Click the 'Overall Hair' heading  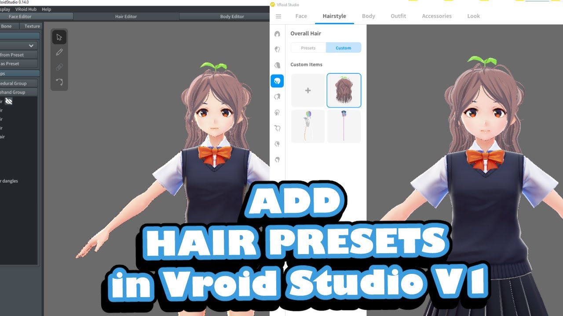(x=306, y=33)
